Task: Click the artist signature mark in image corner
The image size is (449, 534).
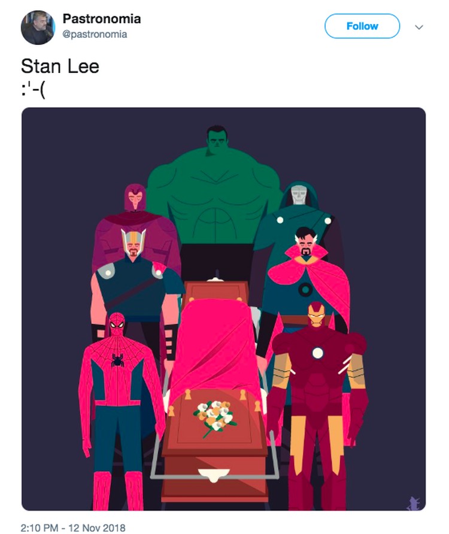Action: (413, 503)
